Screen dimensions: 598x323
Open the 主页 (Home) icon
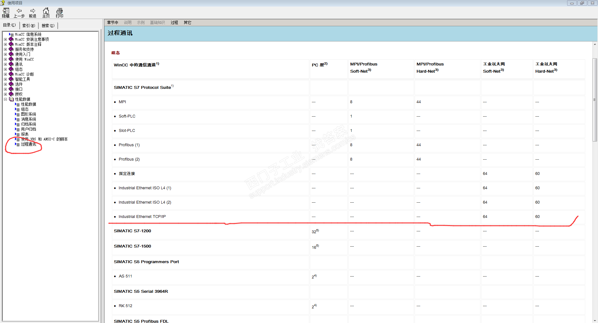tap(46, 11)
